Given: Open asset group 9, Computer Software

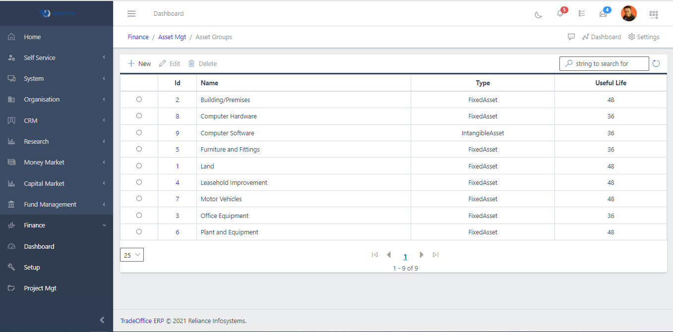Looking at the screenshot, I should [178, 132].
